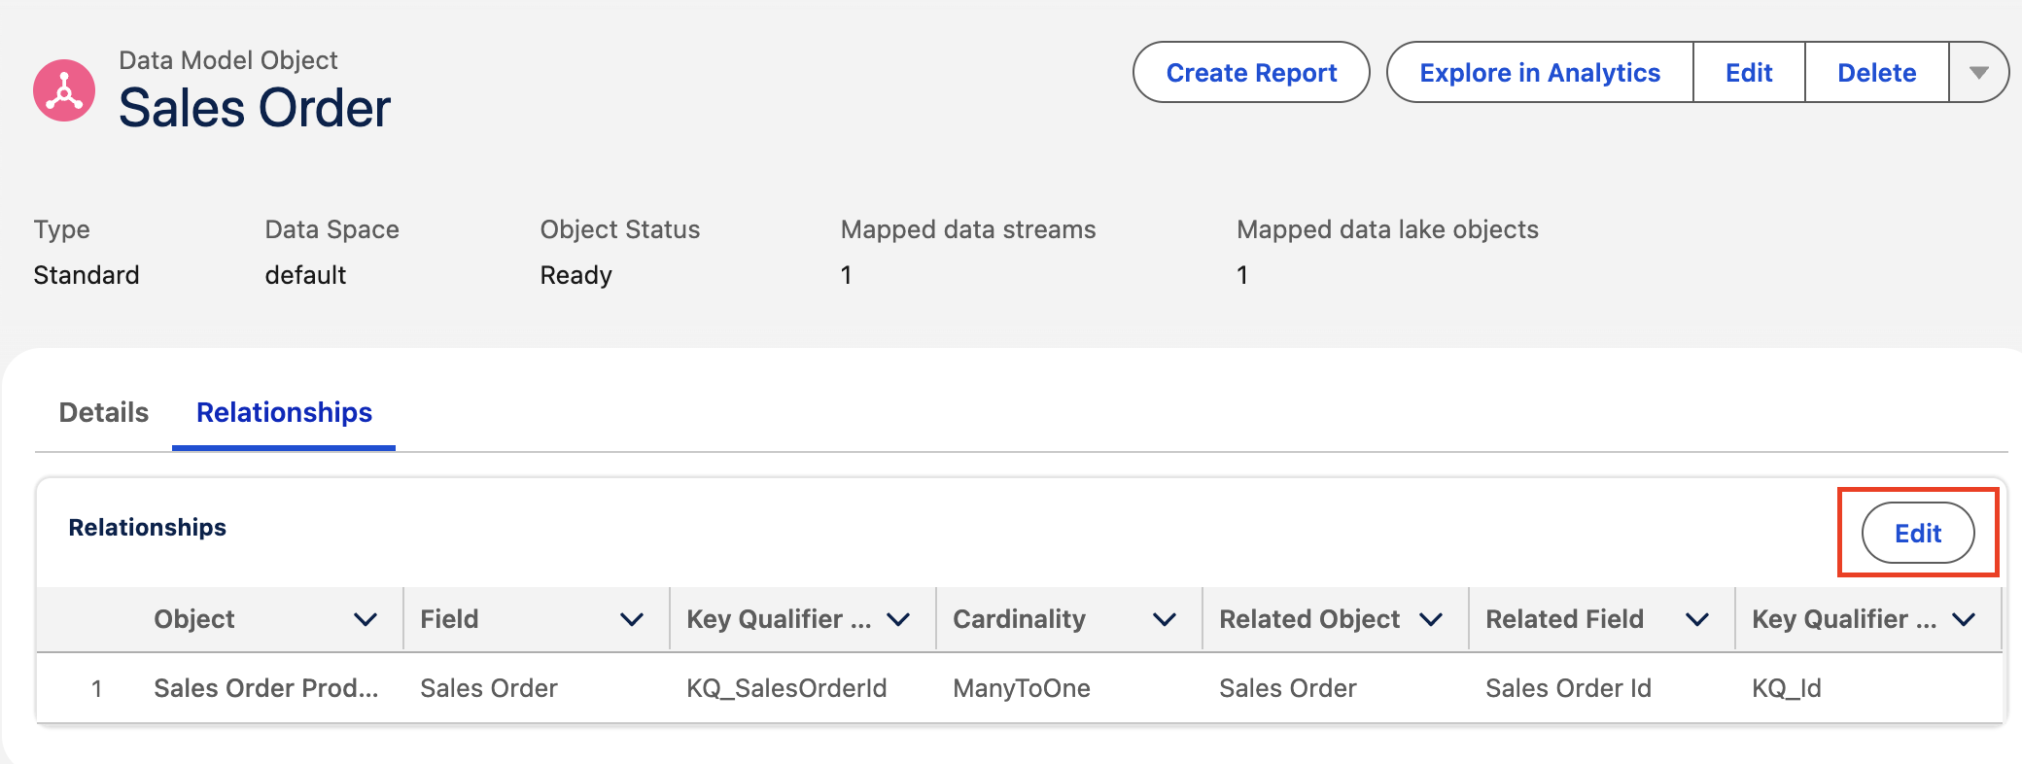
Task: Click the header Edit button
Action: click(x=1748, y=73)
